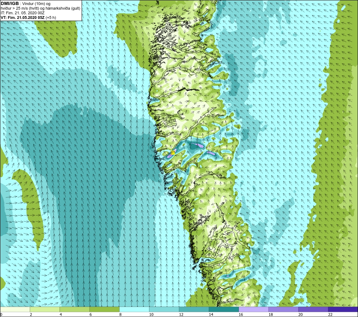
Task: Select the 2–4 m/s light green swatch
Action: [45, 309]
